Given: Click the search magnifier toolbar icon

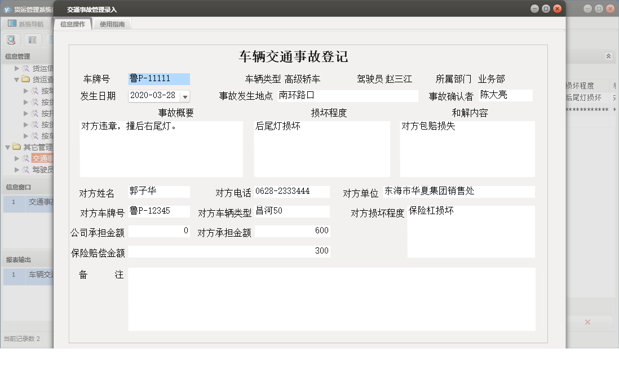Looking at the screenshot, I should (x=11, y=40).
